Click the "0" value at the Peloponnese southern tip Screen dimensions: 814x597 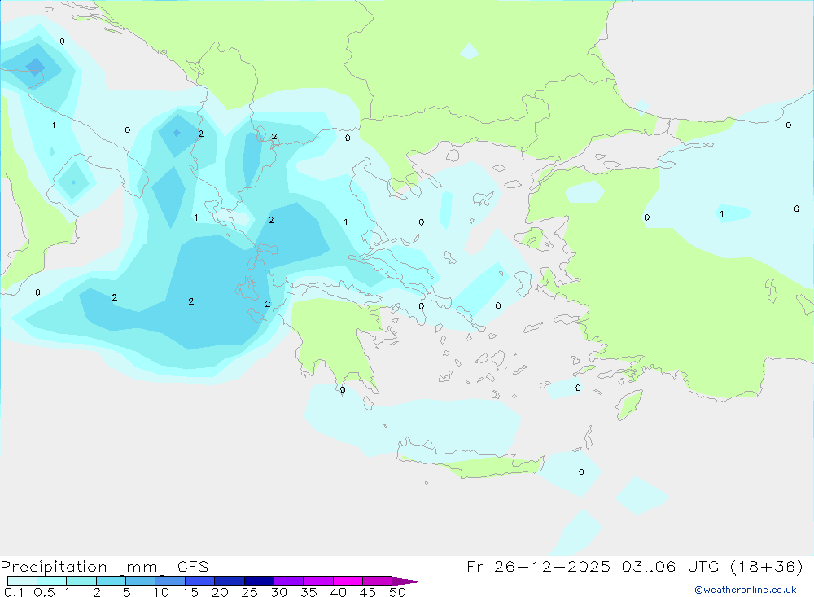click(343, 390)
